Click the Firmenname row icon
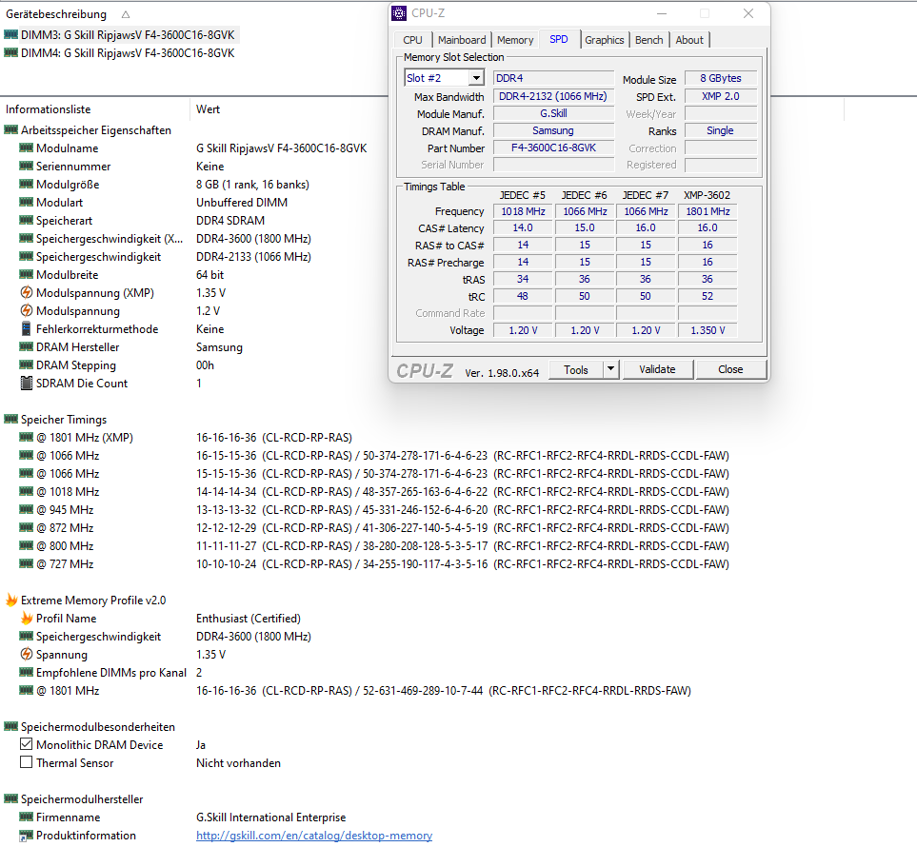 pyautogui.click(x=26, y=817)
